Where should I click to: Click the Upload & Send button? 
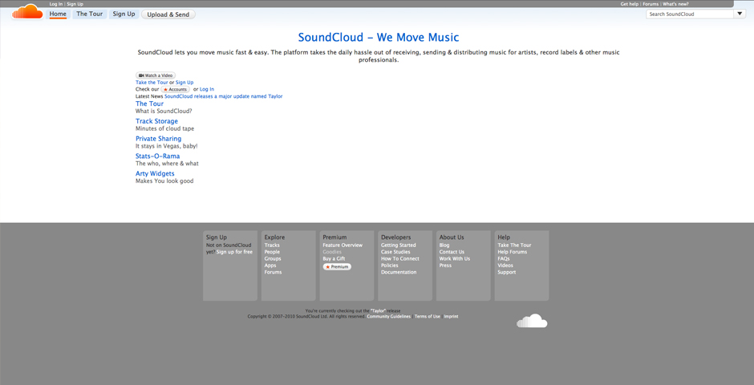(x=168, y=14)
